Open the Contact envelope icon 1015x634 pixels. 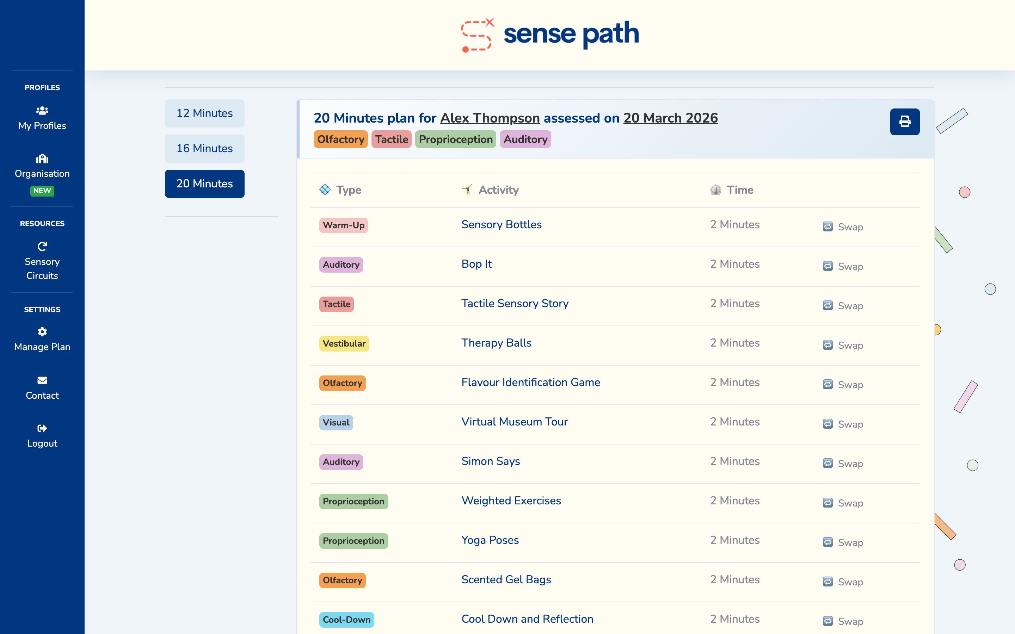(x=42, y=380)
